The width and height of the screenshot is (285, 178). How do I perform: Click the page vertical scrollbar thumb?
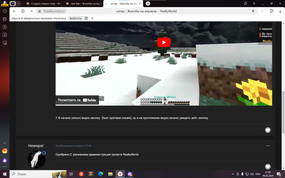point(283,112)
